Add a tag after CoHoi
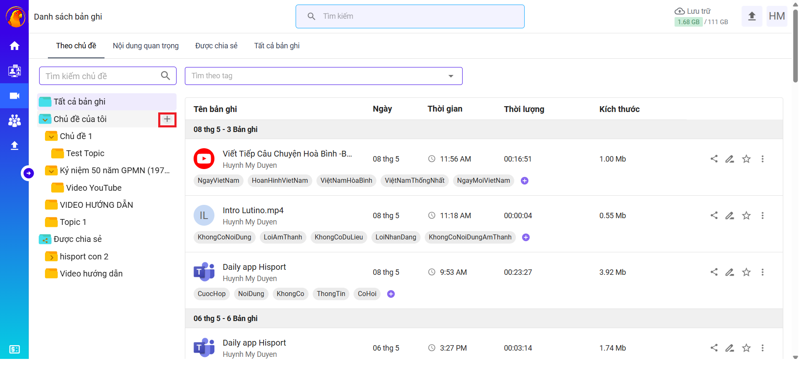 pos(391,294)
